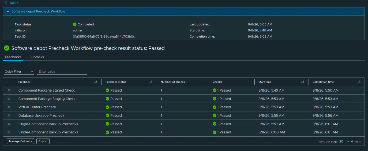Screen dimensions: 368x151
Task: Click Passed status icon for Component Package Staging Check
Action: 107,99
